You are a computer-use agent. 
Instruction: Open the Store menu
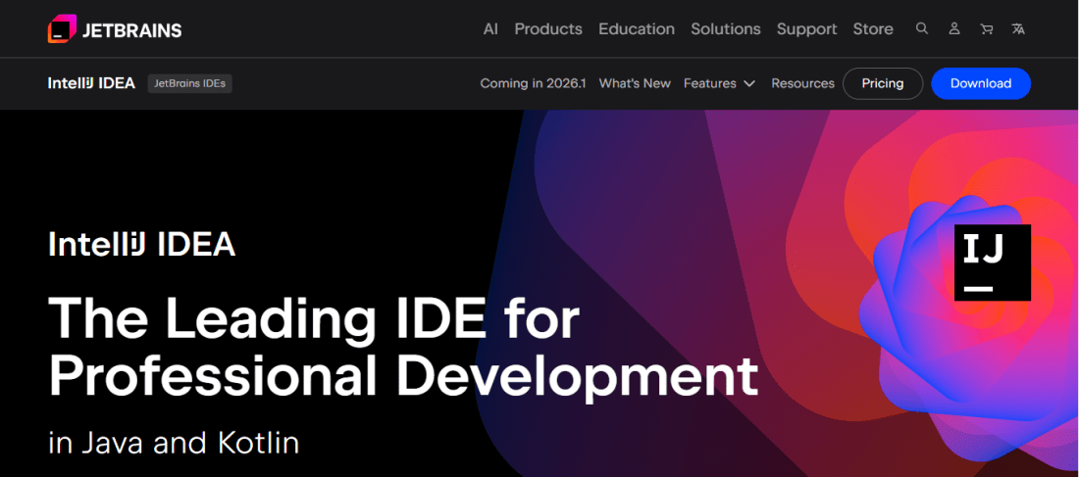[873, 28]
